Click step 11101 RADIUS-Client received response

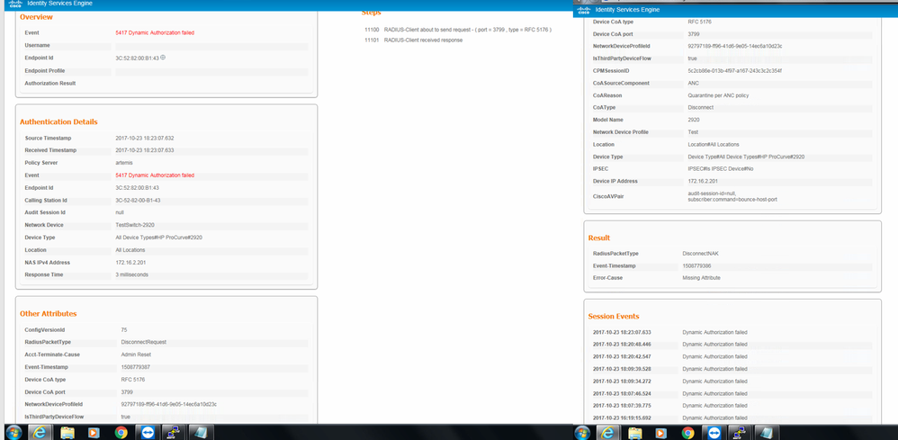[x=413, y=40]
